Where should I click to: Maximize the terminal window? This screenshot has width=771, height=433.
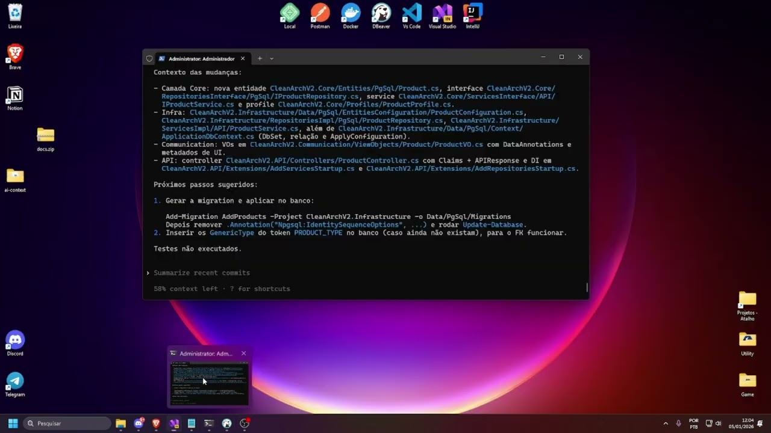tap(561, 57)
